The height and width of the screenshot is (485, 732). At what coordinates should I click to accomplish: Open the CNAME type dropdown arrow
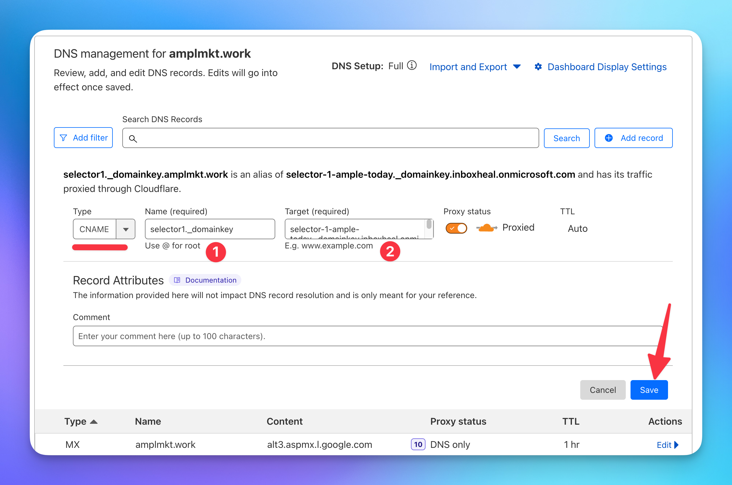click(126, 229)
